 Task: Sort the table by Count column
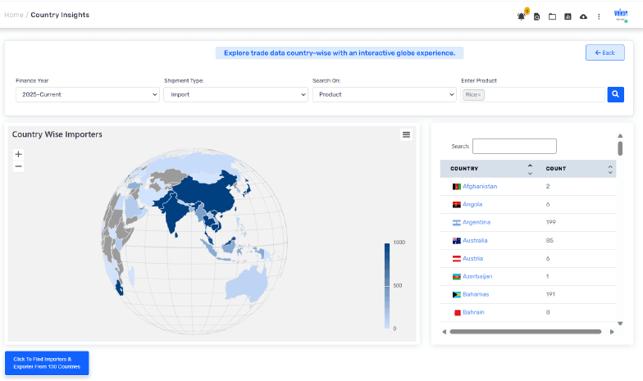point(610,169)
